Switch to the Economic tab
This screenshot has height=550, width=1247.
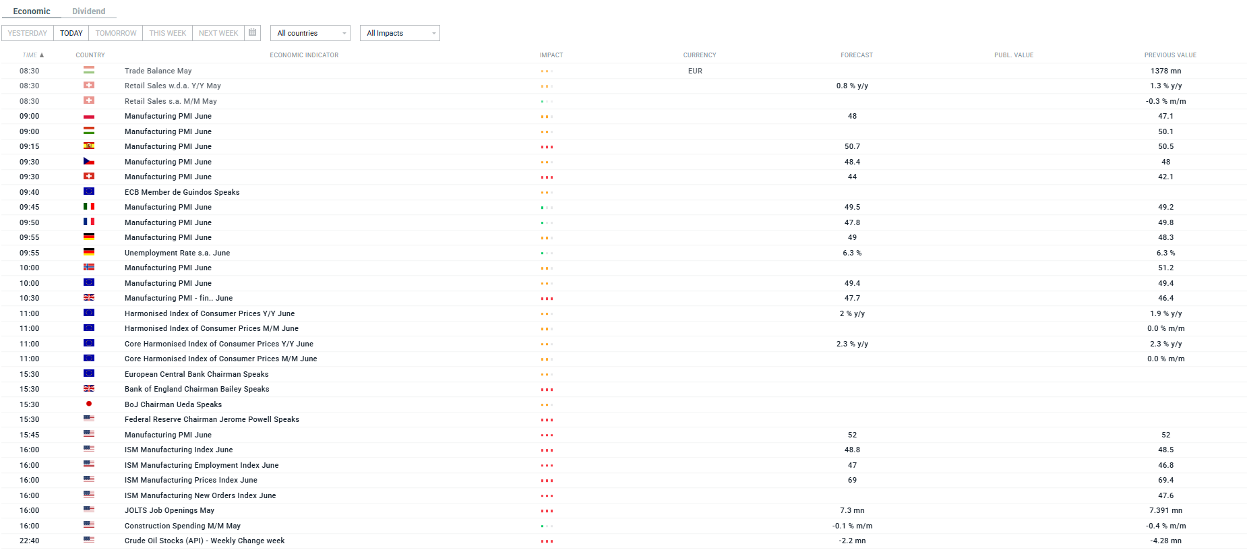coord(32,11)
